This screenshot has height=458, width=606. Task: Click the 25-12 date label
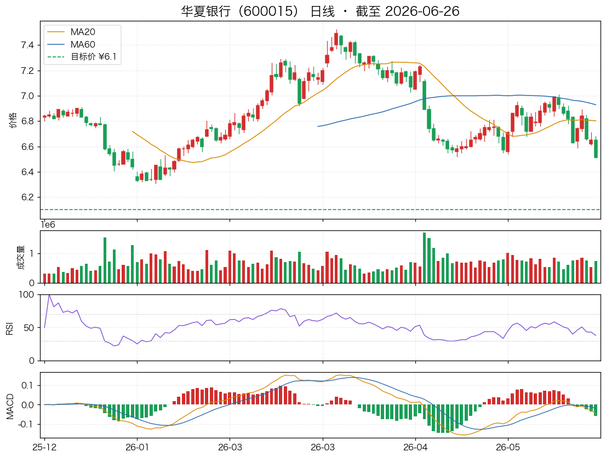44,448
